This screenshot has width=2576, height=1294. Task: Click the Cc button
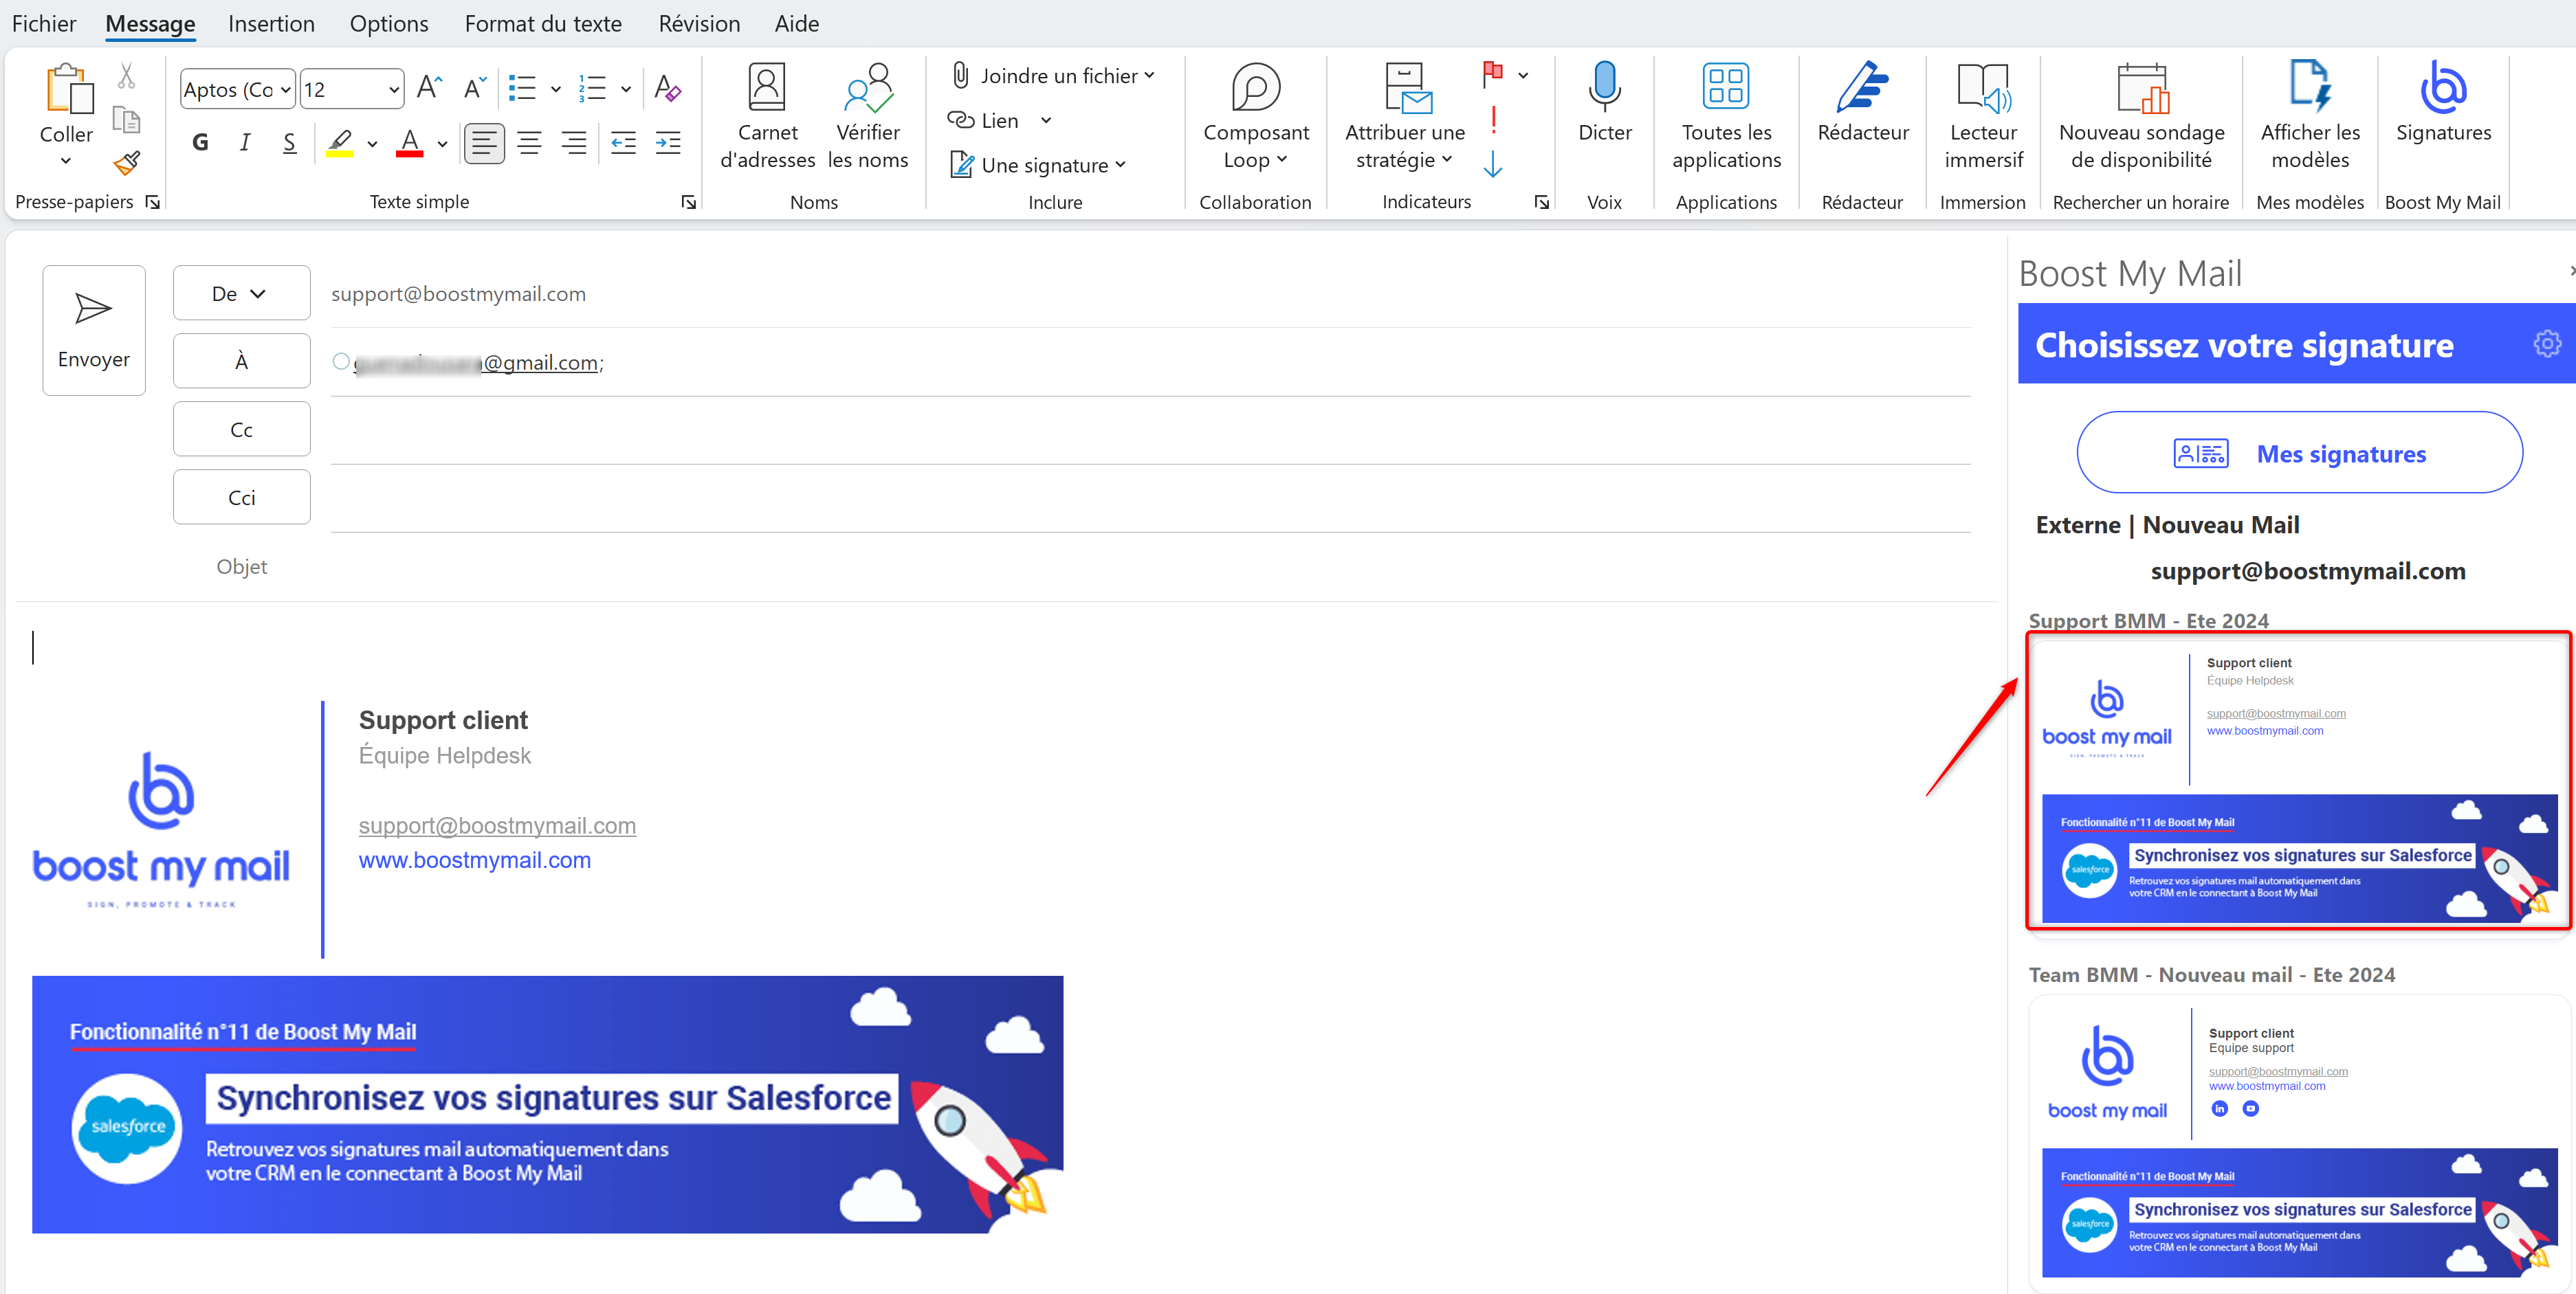pos(241,429)
